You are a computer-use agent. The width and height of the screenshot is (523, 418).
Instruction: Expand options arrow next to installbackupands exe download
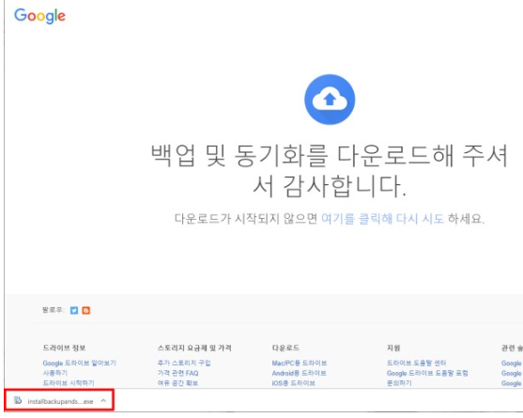coord(103,401)
